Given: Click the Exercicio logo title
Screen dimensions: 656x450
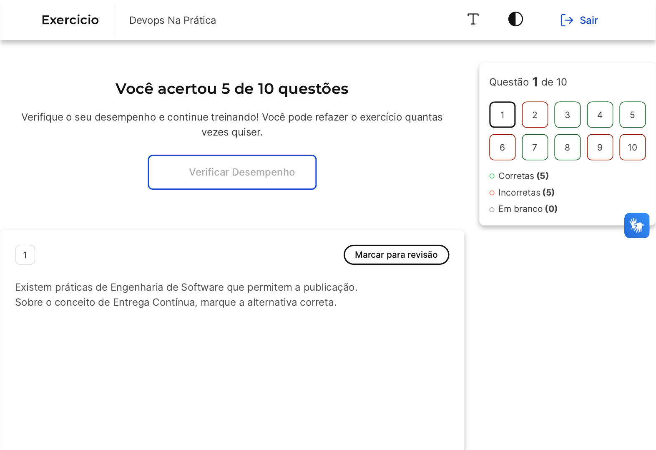Looking at the screenshot, I should [x=70, y=20].
